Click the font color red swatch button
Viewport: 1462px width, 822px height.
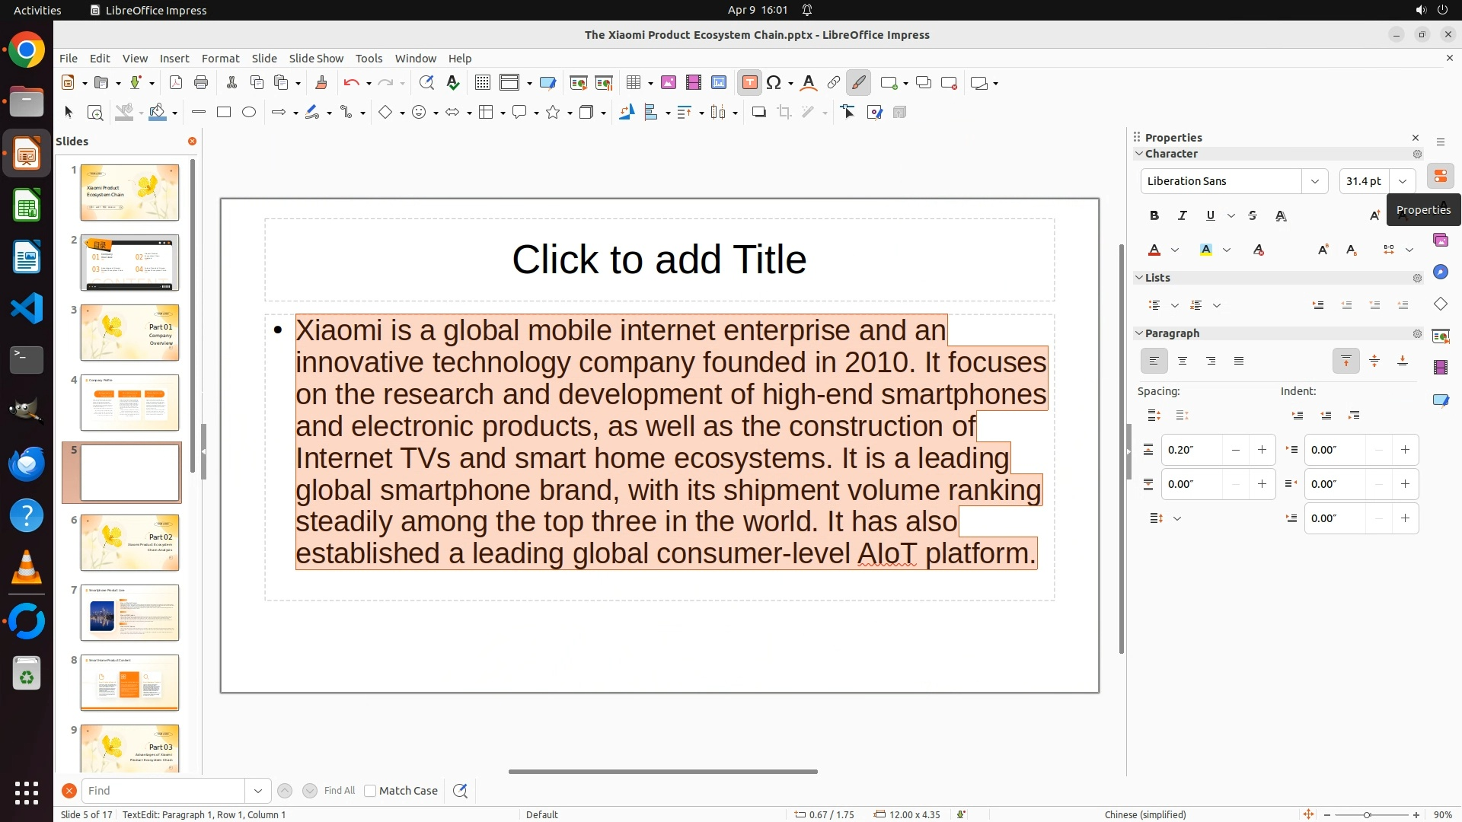point(1154,250)
